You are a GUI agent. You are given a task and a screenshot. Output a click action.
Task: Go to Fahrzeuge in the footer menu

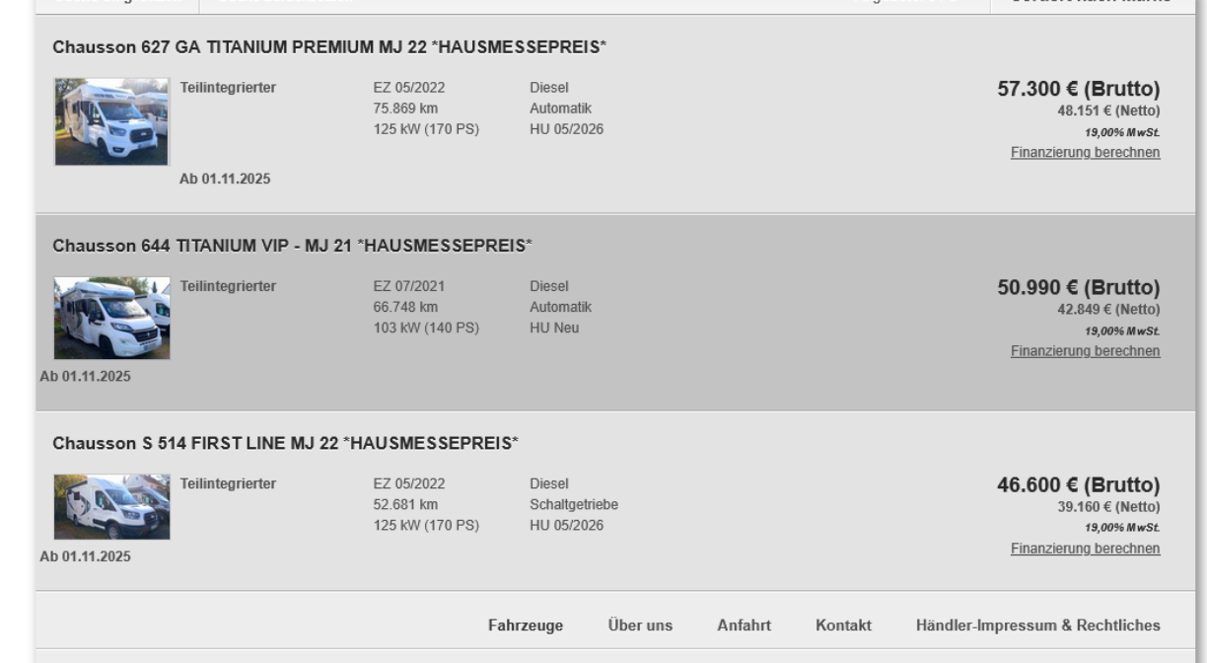[x=526, y=625]
